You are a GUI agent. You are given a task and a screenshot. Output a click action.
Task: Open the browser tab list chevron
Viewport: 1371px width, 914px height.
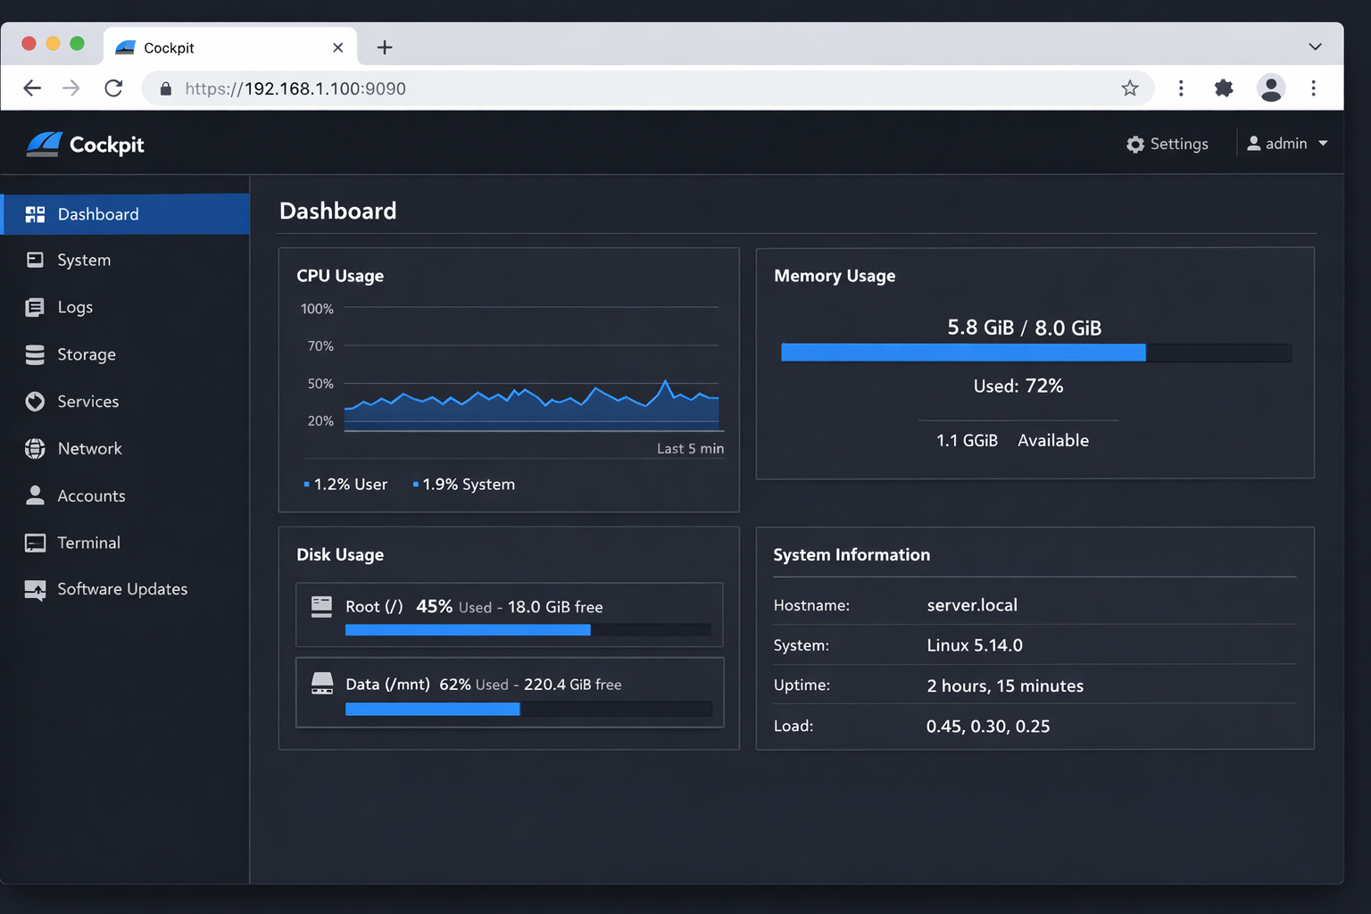tap(1314, 46)
